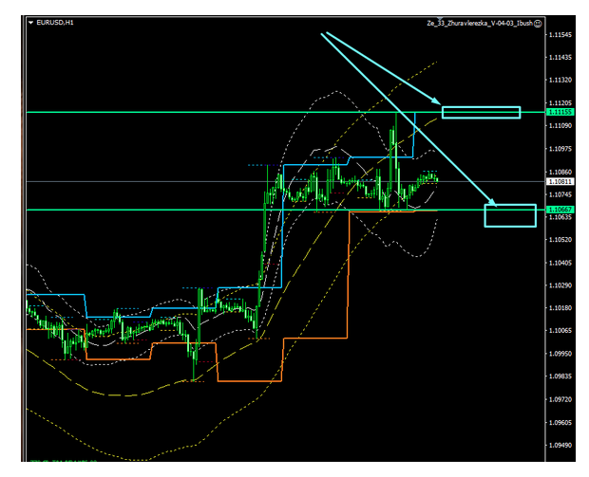
Task: Open the chart menu triangle beside EURUSD,H1
Action: pos(30,22)
